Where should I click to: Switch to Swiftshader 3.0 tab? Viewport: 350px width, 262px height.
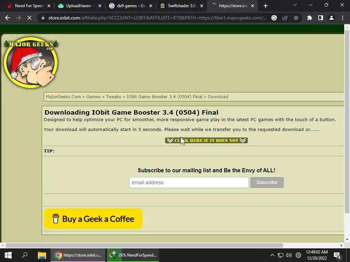pyautogui.click(x=181, y=6)
